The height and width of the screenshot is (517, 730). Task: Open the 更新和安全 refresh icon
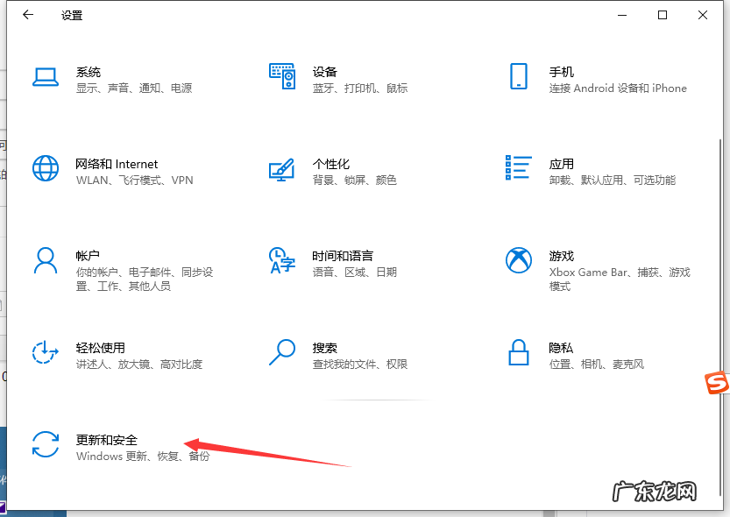[46, 445]
